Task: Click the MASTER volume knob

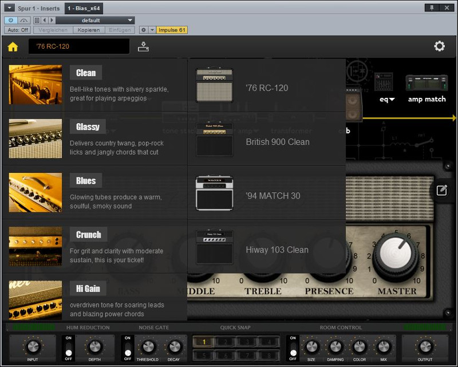Action: 396,254
